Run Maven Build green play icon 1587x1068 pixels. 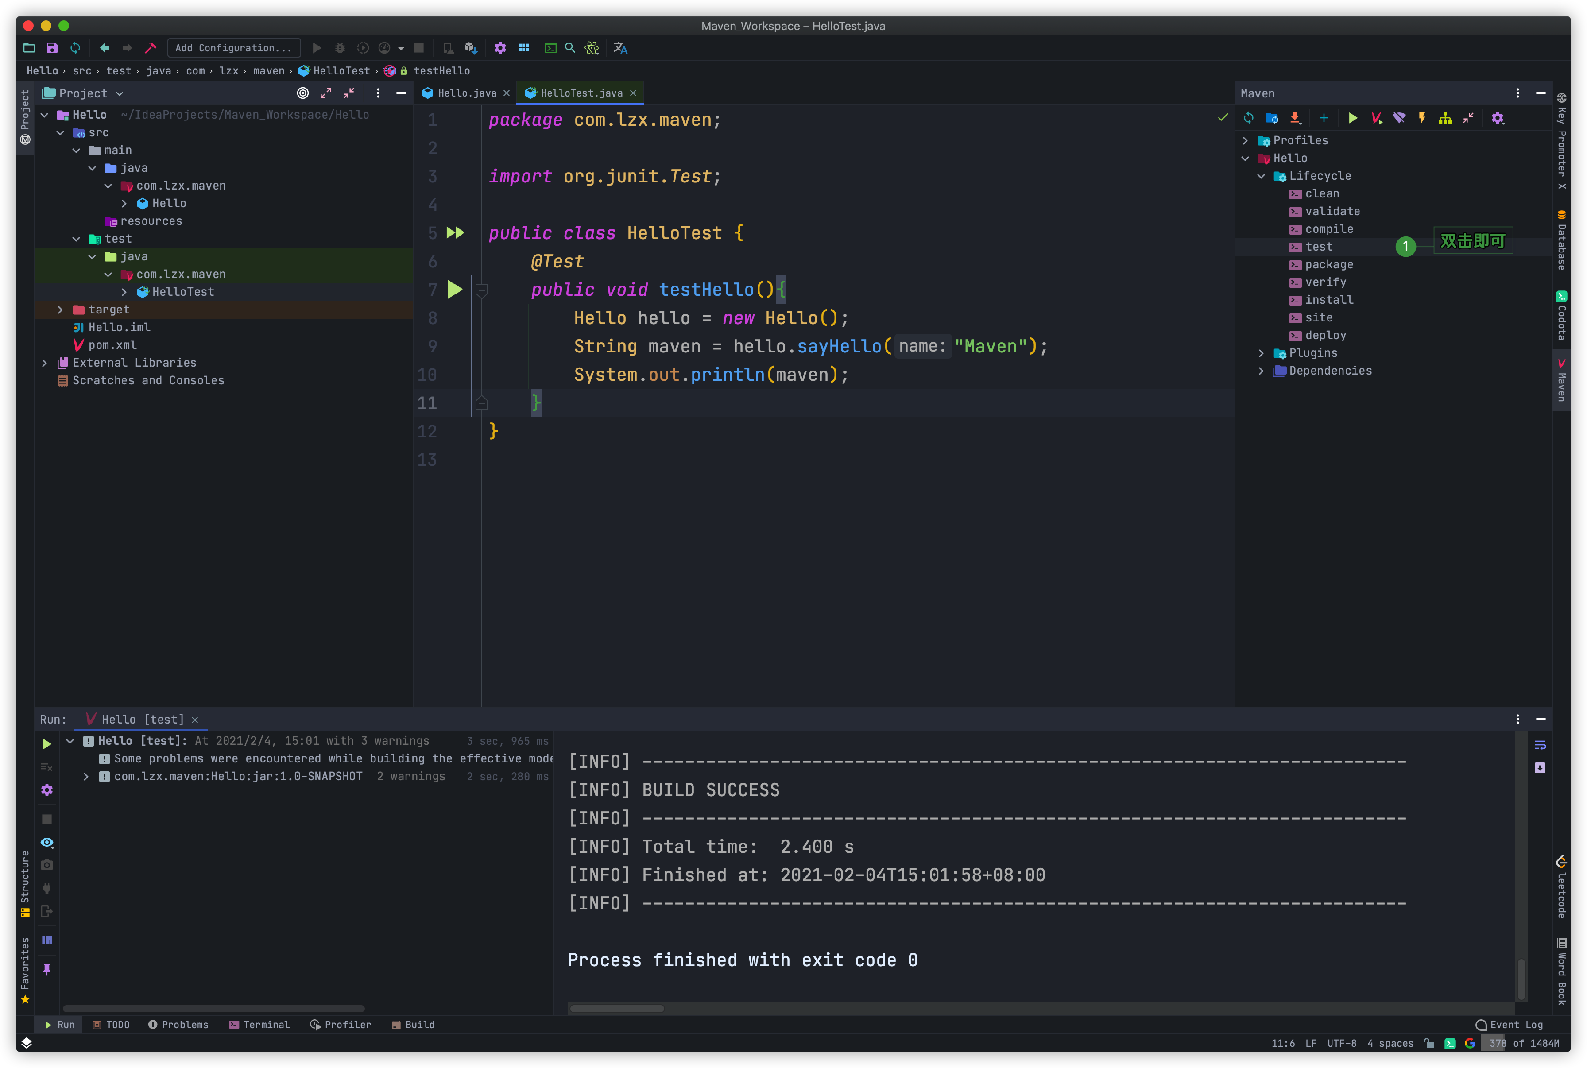[x=1353, y=118]
